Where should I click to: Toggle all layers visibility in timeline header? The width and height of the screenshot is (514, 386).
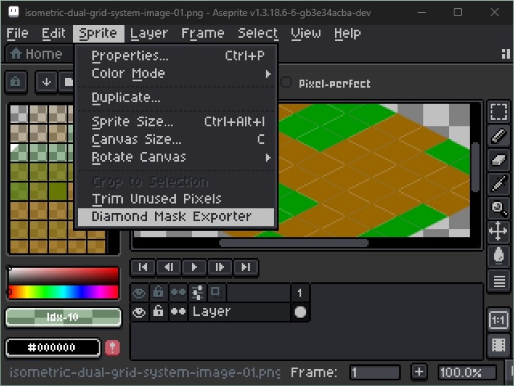(139, 292)
